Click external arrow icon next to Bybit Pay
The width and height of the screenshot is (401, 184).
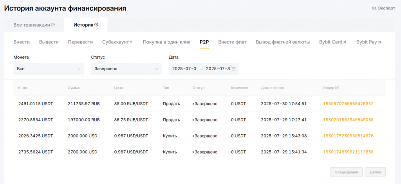(x=379, y=42)
